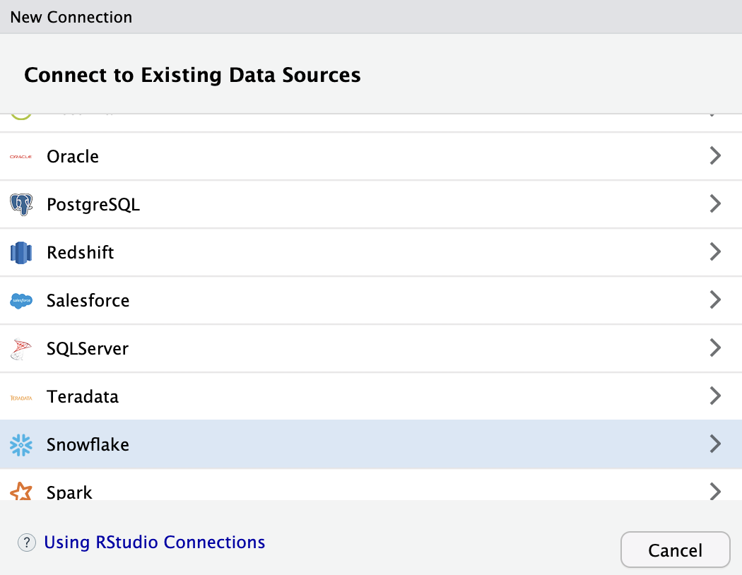Click the PostgreSQL elephant icon
The height and width of the screenshot is (575, 742).
pyautogui.click(x=20, y=204)
